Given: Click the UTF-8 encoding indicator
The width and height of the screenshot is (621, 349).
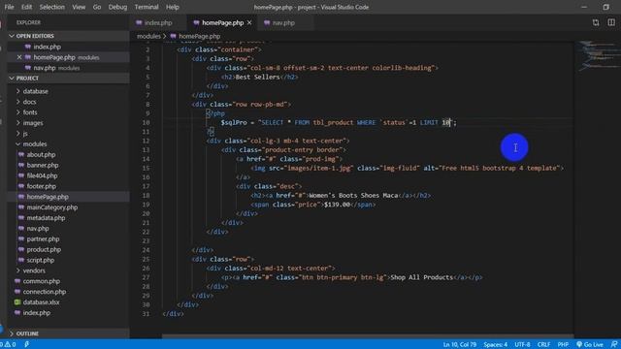Looking at the screenshot, I should (522, 345).
